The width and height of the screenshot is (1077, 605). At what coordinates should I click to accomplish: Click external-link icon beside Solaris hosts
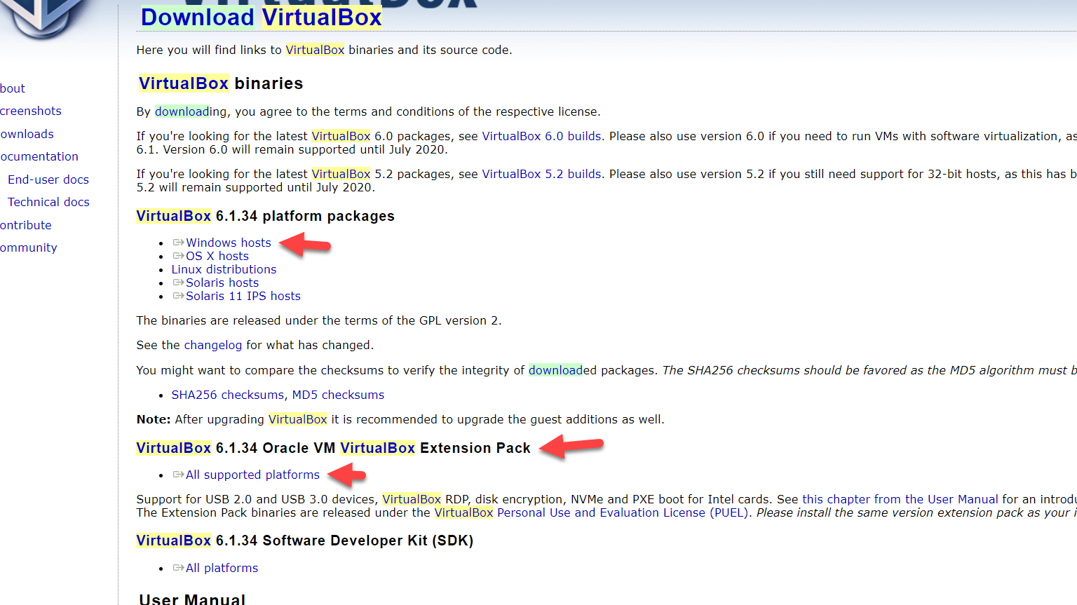[178, 283]
